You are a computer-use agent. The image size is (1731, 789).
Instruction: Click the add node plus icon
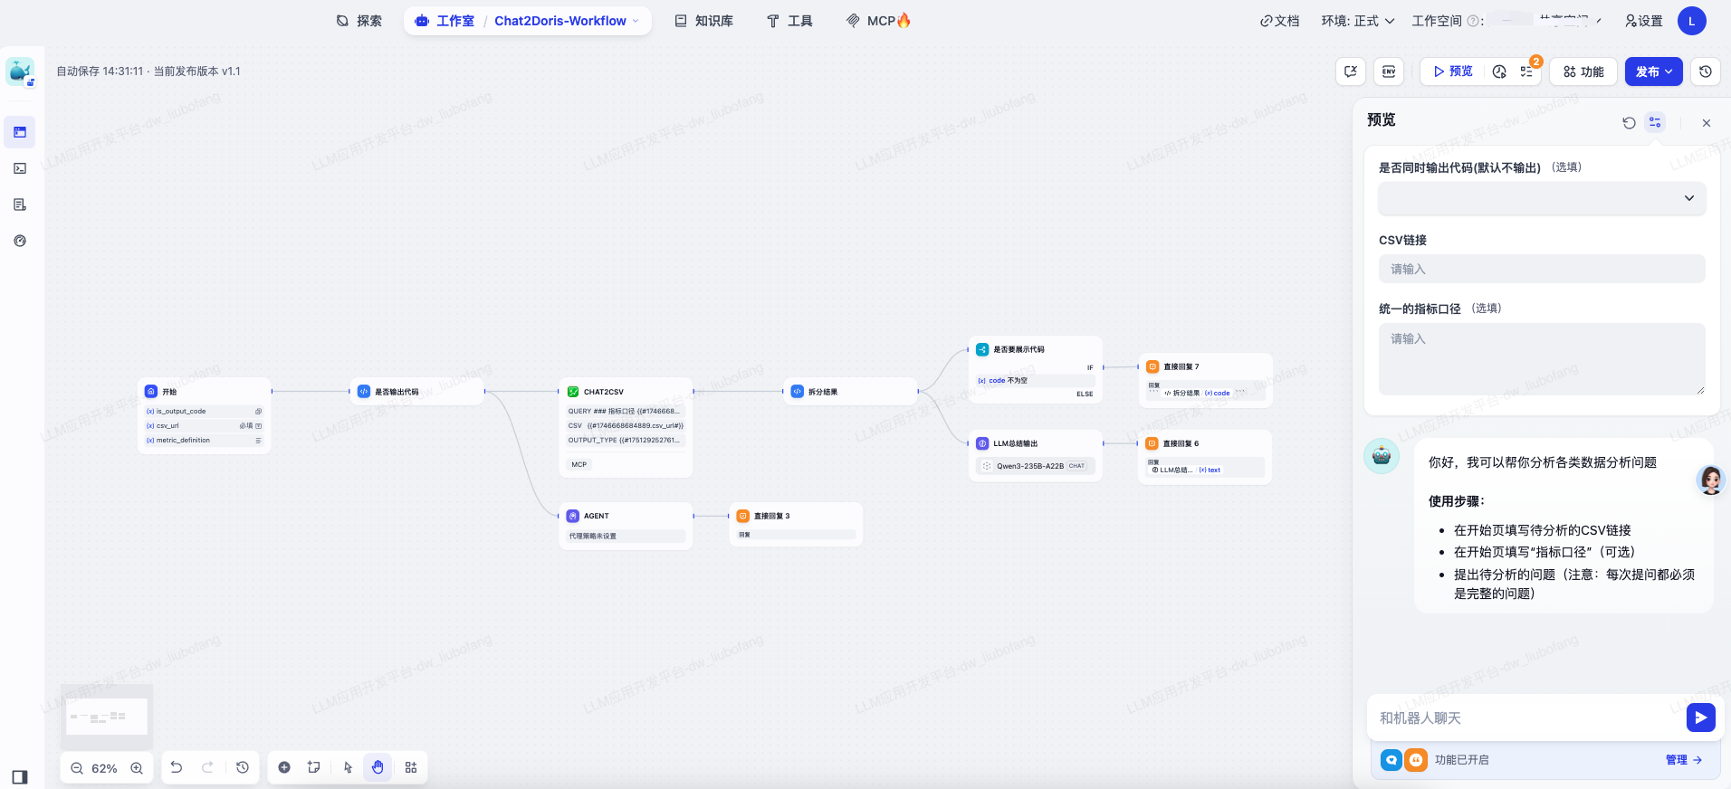(284, 767)
